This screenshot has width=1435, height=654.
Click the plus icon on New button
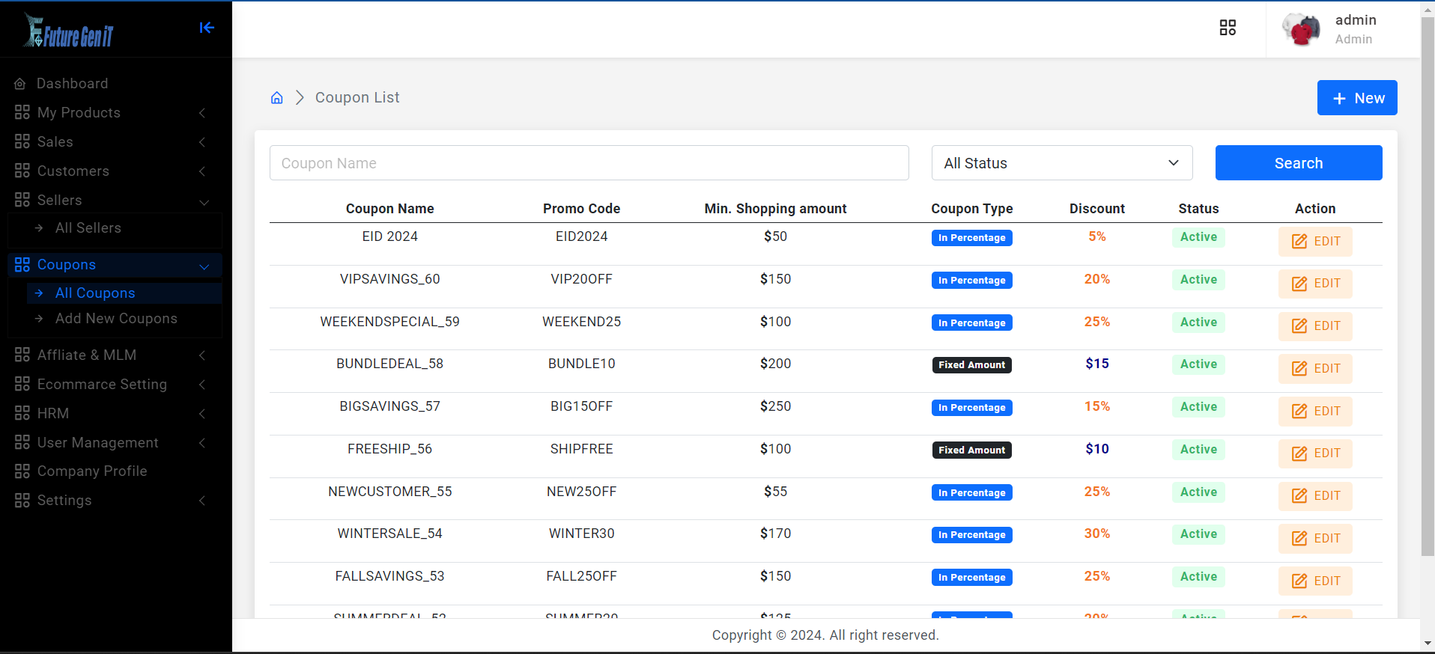(x=1339, y=99)
